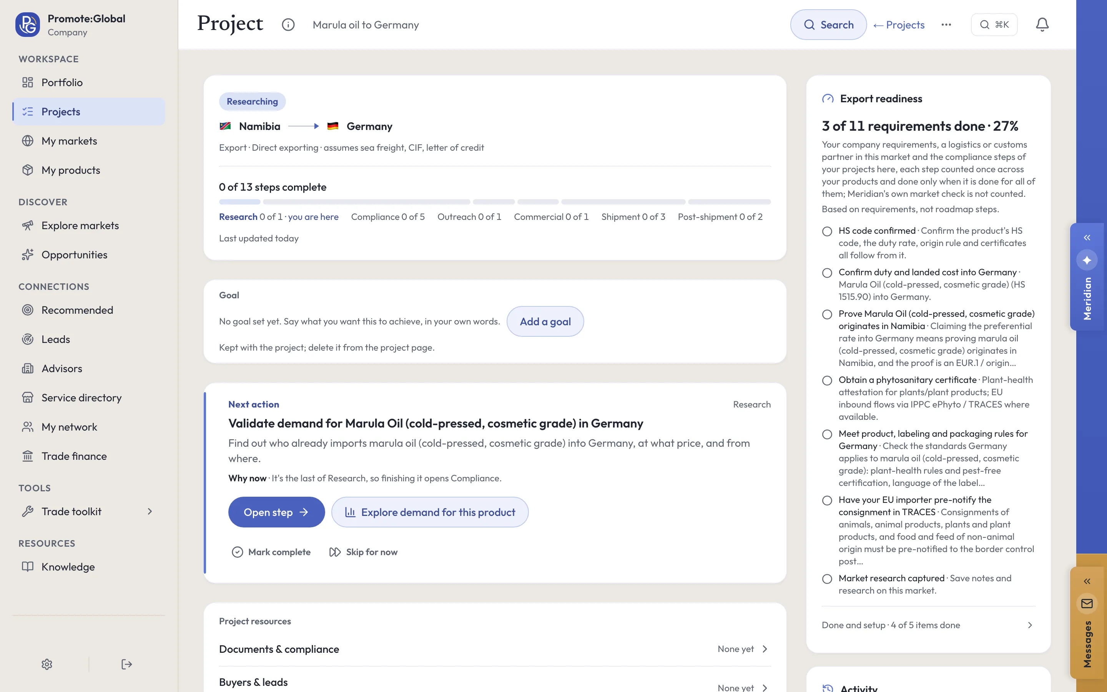Expand Documents & compliance resources
Screen dimensions: 1107x692
pos(494,649)
